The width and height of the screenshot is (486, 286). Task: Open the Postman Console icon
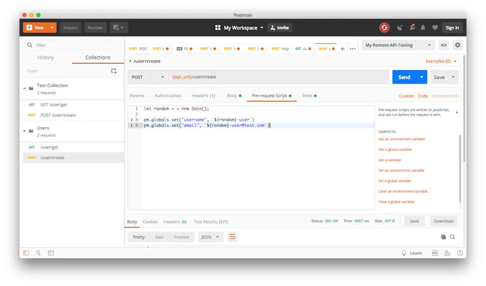click(x=51, y=253)
